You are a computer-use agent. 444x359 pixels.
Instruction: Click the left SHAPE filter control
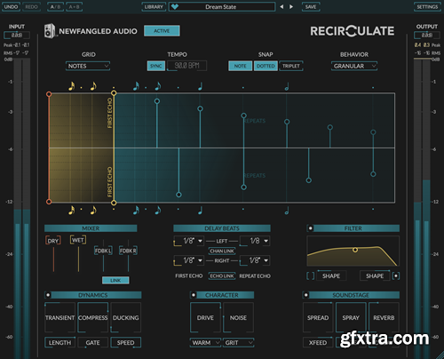[x=331, y=276]
